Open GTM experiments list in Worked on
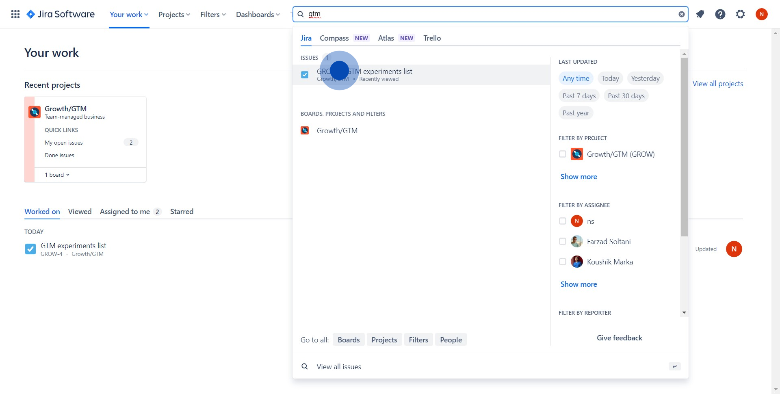The image size is (780, 394). 73,246
